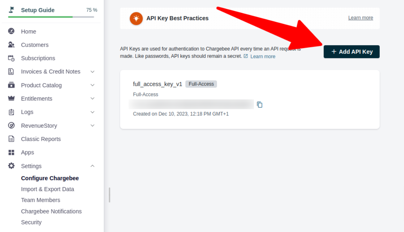Click the orange lightbulb best practices icon

pyautogui.click(x=136, y=18)
